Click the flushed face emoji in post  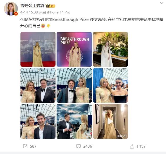click(x=43, y=26)
